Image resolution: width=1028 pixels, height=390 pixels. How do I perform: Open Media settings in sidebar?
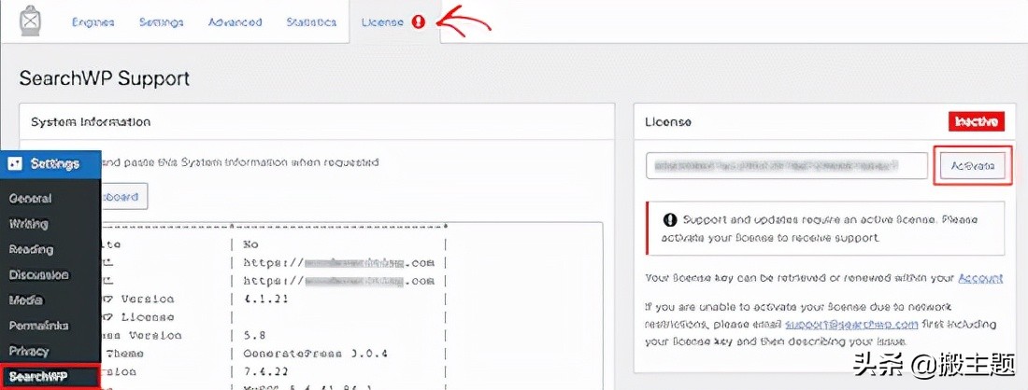25,300
